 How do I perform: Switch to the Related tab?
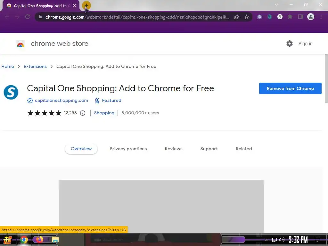tap(244, 149)
